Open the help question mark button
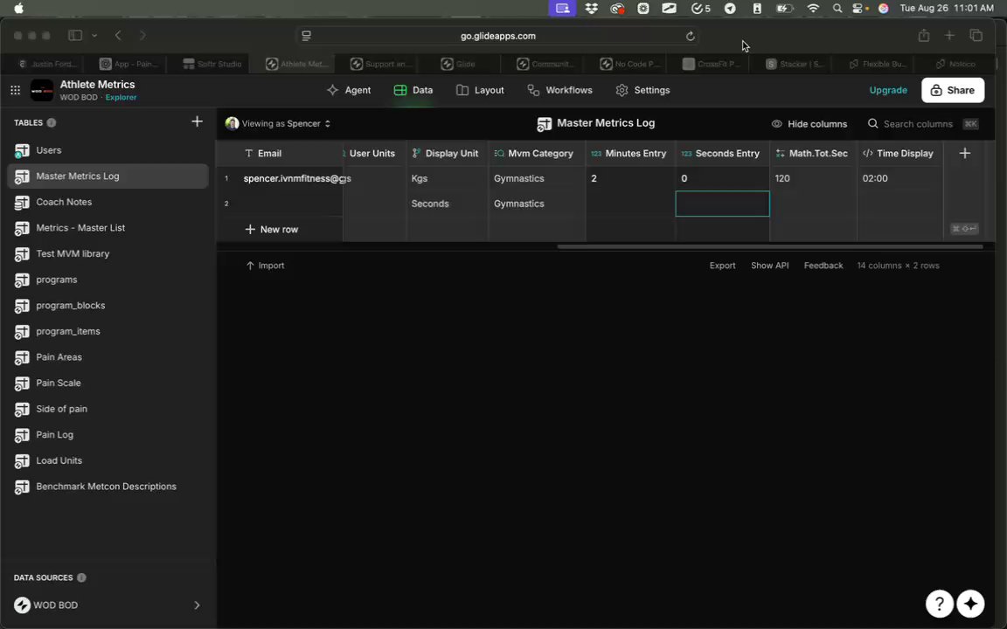The width and height of the screenshot is (1007, 629). click(939, 604)
